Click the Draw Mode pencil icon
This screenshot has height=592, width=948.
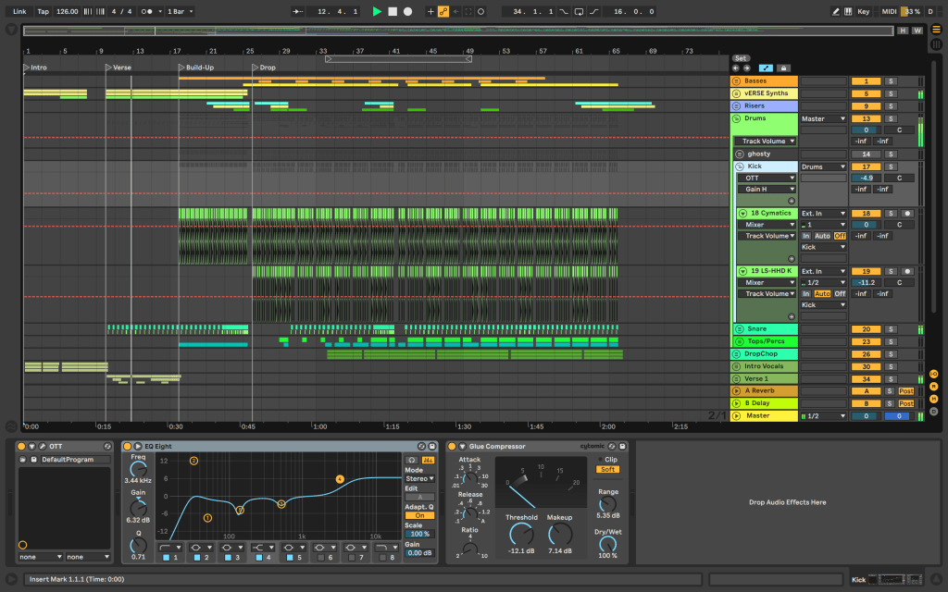coord(836,11)
